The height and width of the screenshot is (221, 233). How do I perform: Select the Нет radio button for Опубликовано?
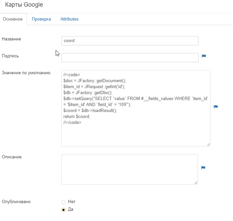coord(64,202)
